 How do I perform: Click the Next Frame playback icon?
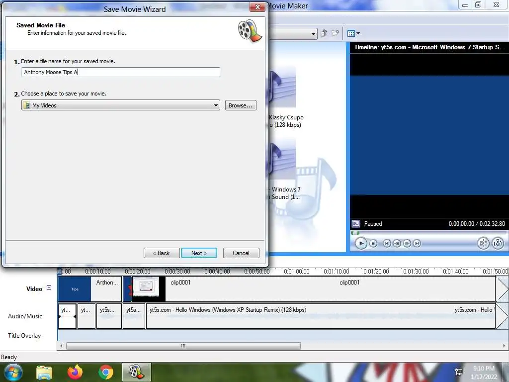pos(407,243)
